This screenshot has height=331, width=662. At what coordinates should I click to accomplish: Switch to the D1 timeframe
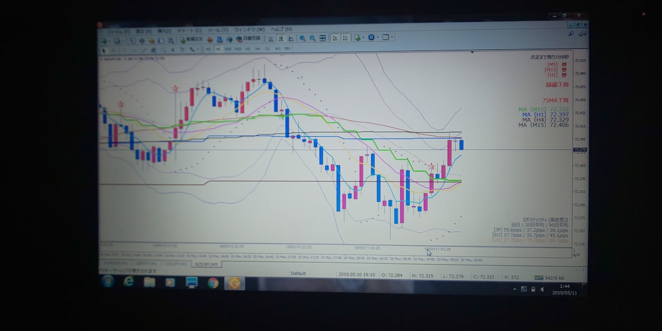click(x=267, y=48)
